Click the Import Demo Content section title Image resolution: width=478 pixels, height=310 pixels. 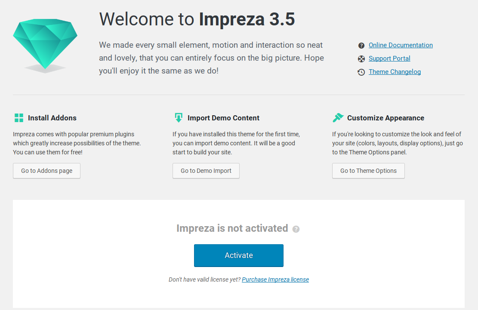coord(223,117)
